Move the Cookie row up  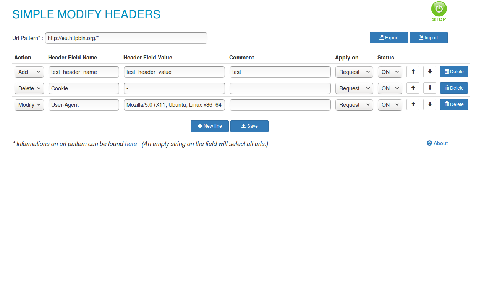[413, 88]
